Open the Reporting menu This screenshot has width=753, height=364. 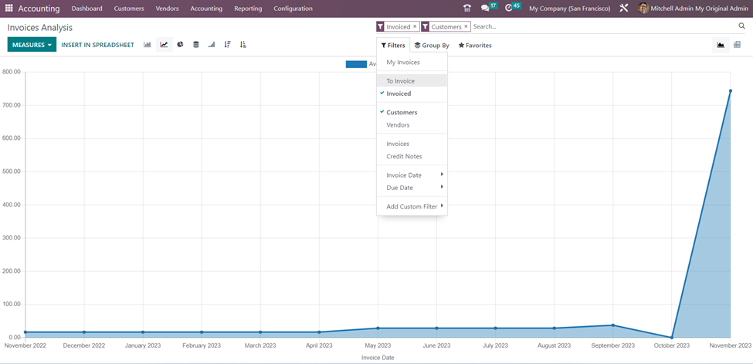click(x=248, y=9)
